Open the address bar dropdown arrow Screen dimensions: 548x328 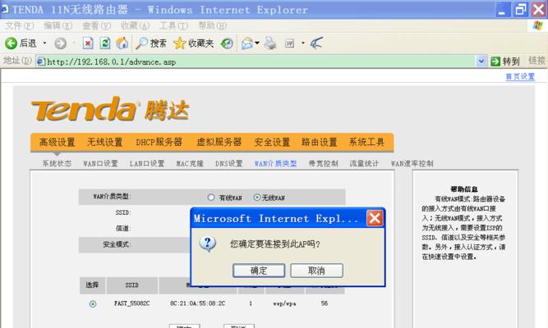pyautogui.click(x=481, y=61)
